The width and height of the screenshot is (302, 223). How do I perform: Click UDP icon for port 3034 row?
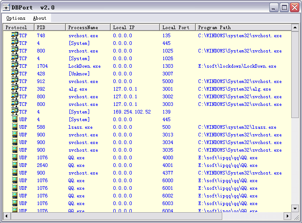click(x=15, y=142)
